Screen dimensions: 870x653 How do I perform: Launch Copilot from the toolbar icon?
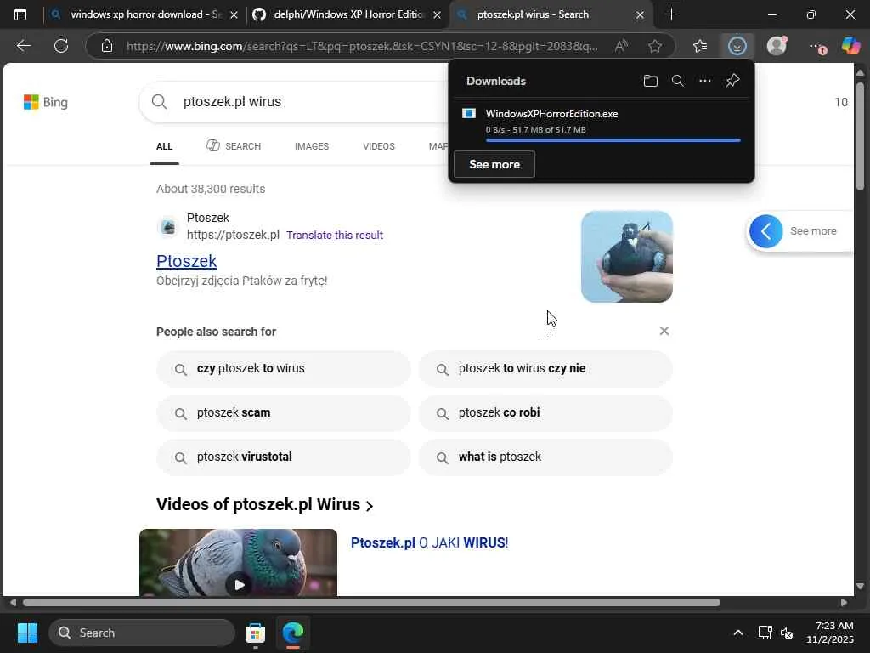tap(850, 46)
